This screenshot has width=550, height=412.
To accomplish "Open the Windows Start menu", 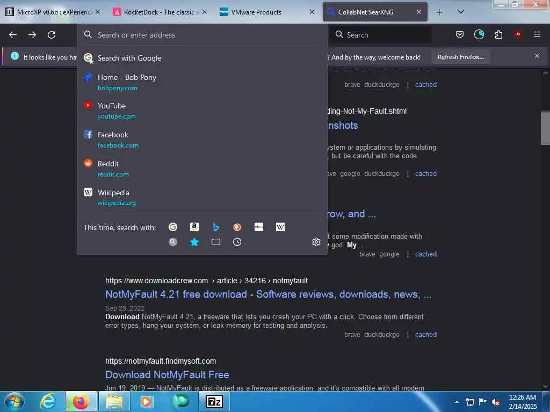I will 15,401.
